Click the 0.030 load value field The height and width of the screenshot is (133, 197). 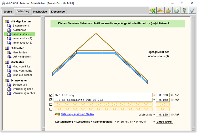coord(162,95)
